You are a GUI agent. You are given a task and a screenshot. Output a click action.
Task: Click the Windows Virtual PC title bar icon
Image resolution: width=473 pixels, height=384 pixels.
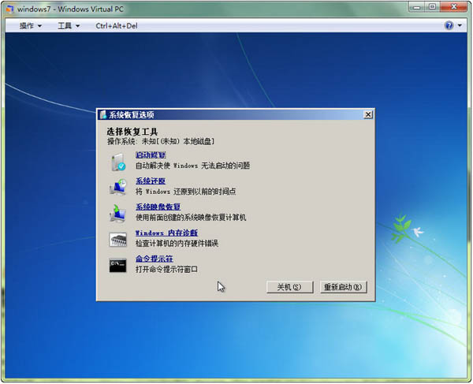click(x=9, y=7)
